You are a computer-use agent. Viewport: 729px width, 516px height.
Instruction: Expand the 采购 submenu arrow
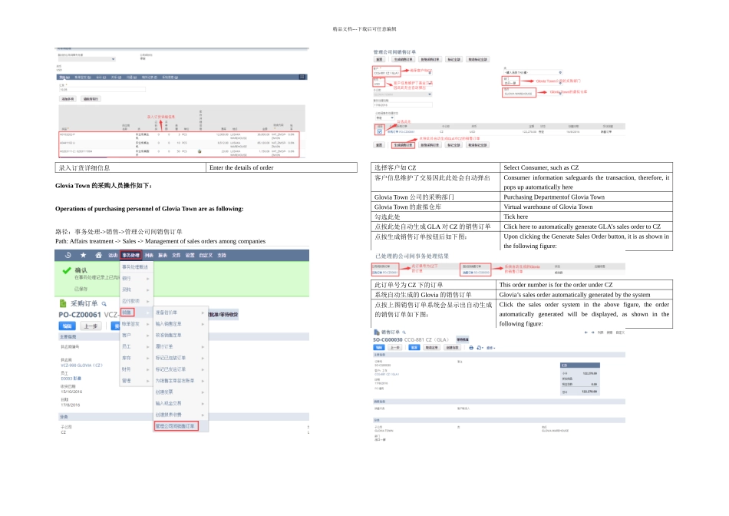tap(148, 290)
